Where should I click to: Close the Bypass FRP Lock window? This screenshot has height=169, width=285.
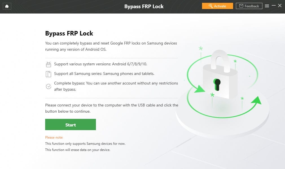pyautogui.click(x=280, y=6)
